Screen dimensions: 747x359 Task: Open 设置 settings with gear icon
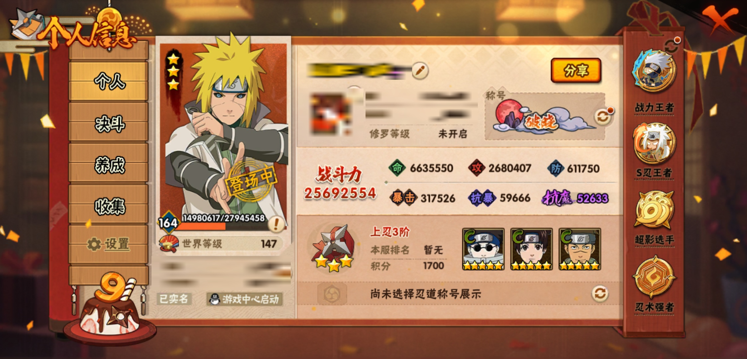coord(109,244)
